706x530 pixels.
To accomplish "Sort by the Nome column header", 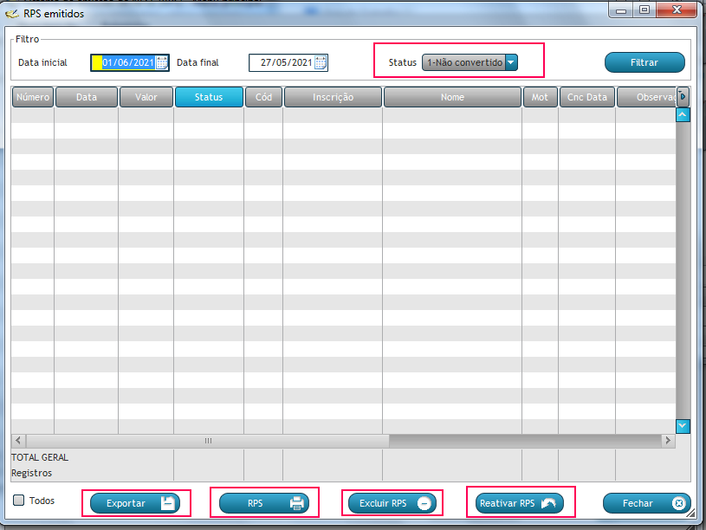I will (x=452, y=97).
